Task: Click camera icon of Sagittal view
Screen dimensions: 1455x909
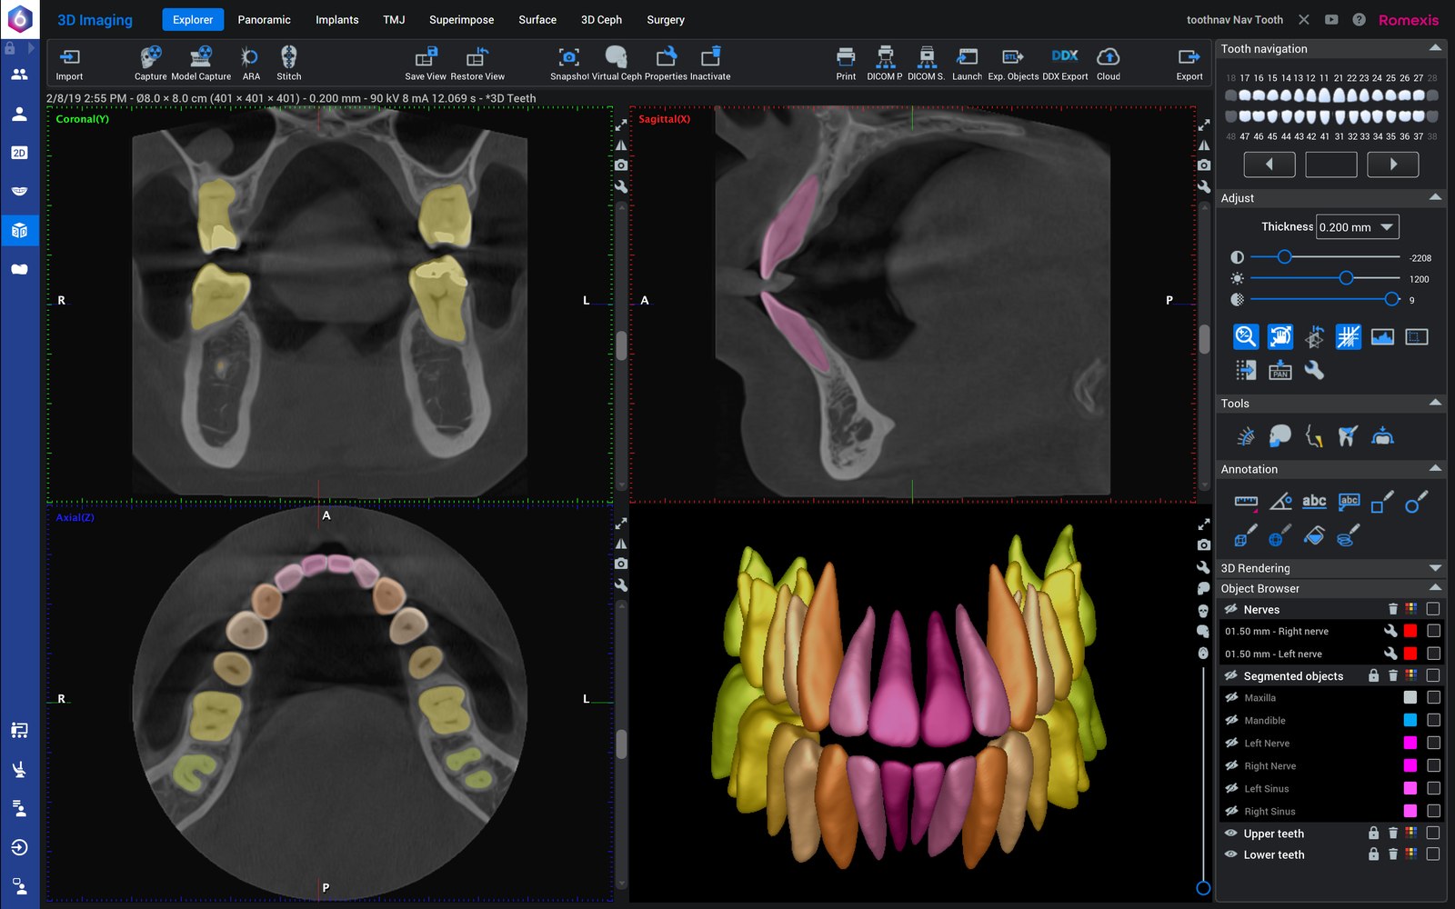Action: coord(1204,165)
